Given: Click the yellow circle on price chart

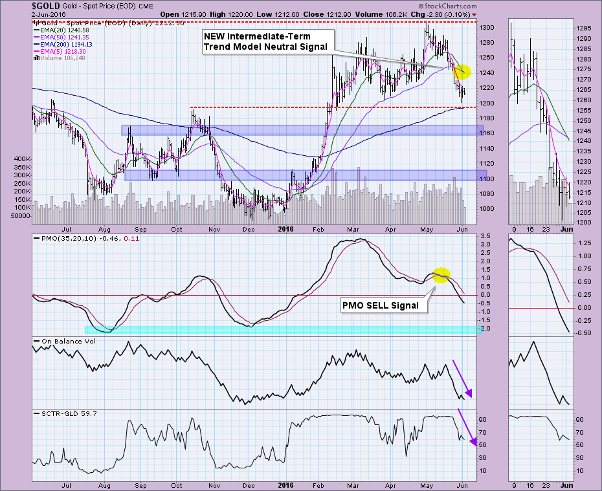Looking at the screenshot, I should [462, 72].
